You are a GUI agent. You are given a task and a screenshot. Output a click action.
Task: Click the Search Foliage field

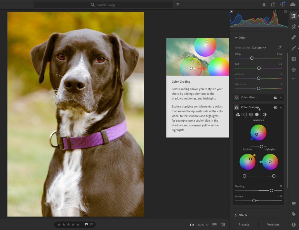click(103, 5)
